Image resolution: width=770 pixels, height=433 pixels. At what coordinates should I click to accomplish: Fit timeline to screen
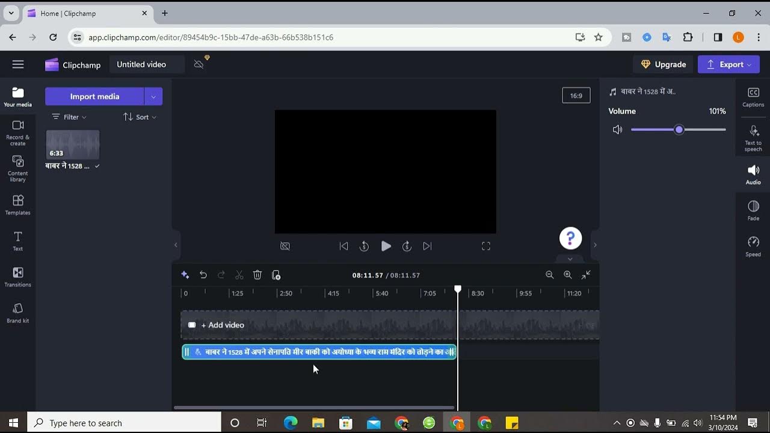point(586,275)
